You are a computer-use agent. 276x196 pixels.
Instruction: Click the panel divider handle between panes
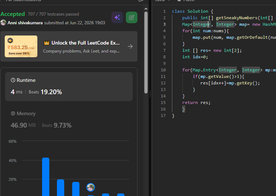click(x=150, y=94)
